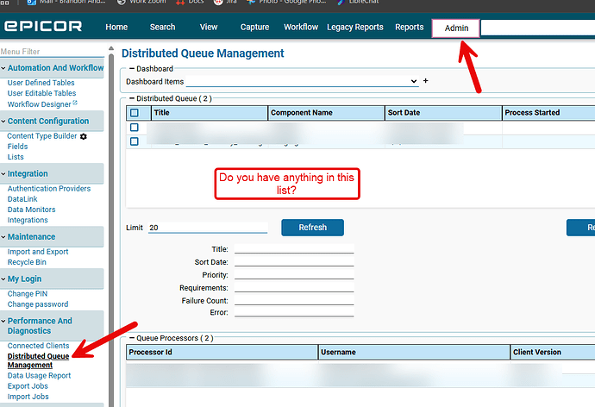The width and height of the screenshot is (595, 407).
Task: Open the DataLink page
Action: [22, 199]
